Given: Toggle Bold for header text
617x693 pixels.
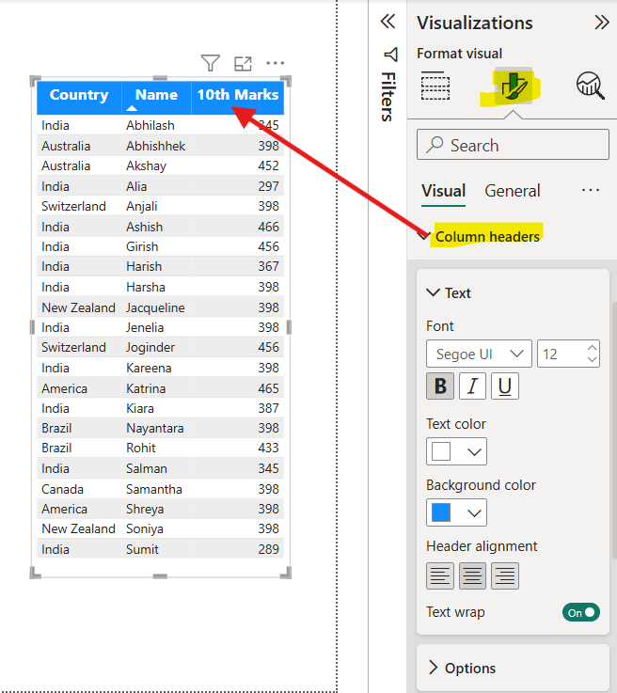Looking at the screenshot, I should click(x=440, y=386).
